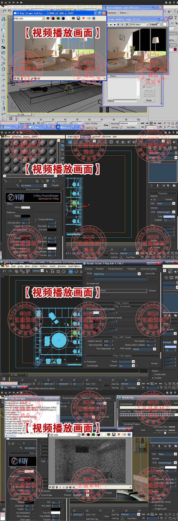Open the Mode: Single frame dropdown in the Render Scene dialog
Image resolution: width=178 pixels, height=521 pixels.
tap(117, 274)
